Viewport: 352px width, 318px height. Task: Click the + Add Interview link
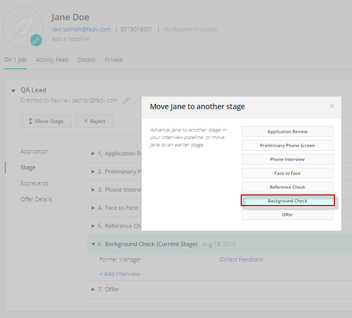point(120,274)
